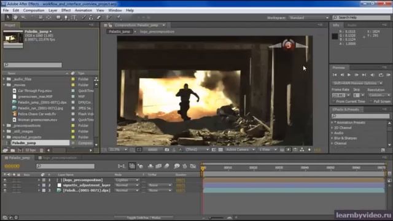The image size is (393, 221).
Task: Play the preview
Action: point(349,75)
